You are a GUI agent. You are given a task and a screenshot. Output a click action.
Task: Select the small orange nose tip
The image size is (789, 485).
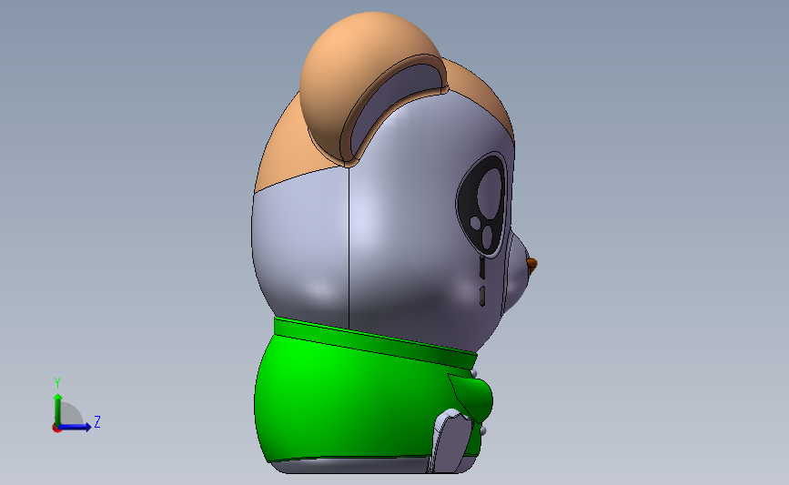coord(532,264)
